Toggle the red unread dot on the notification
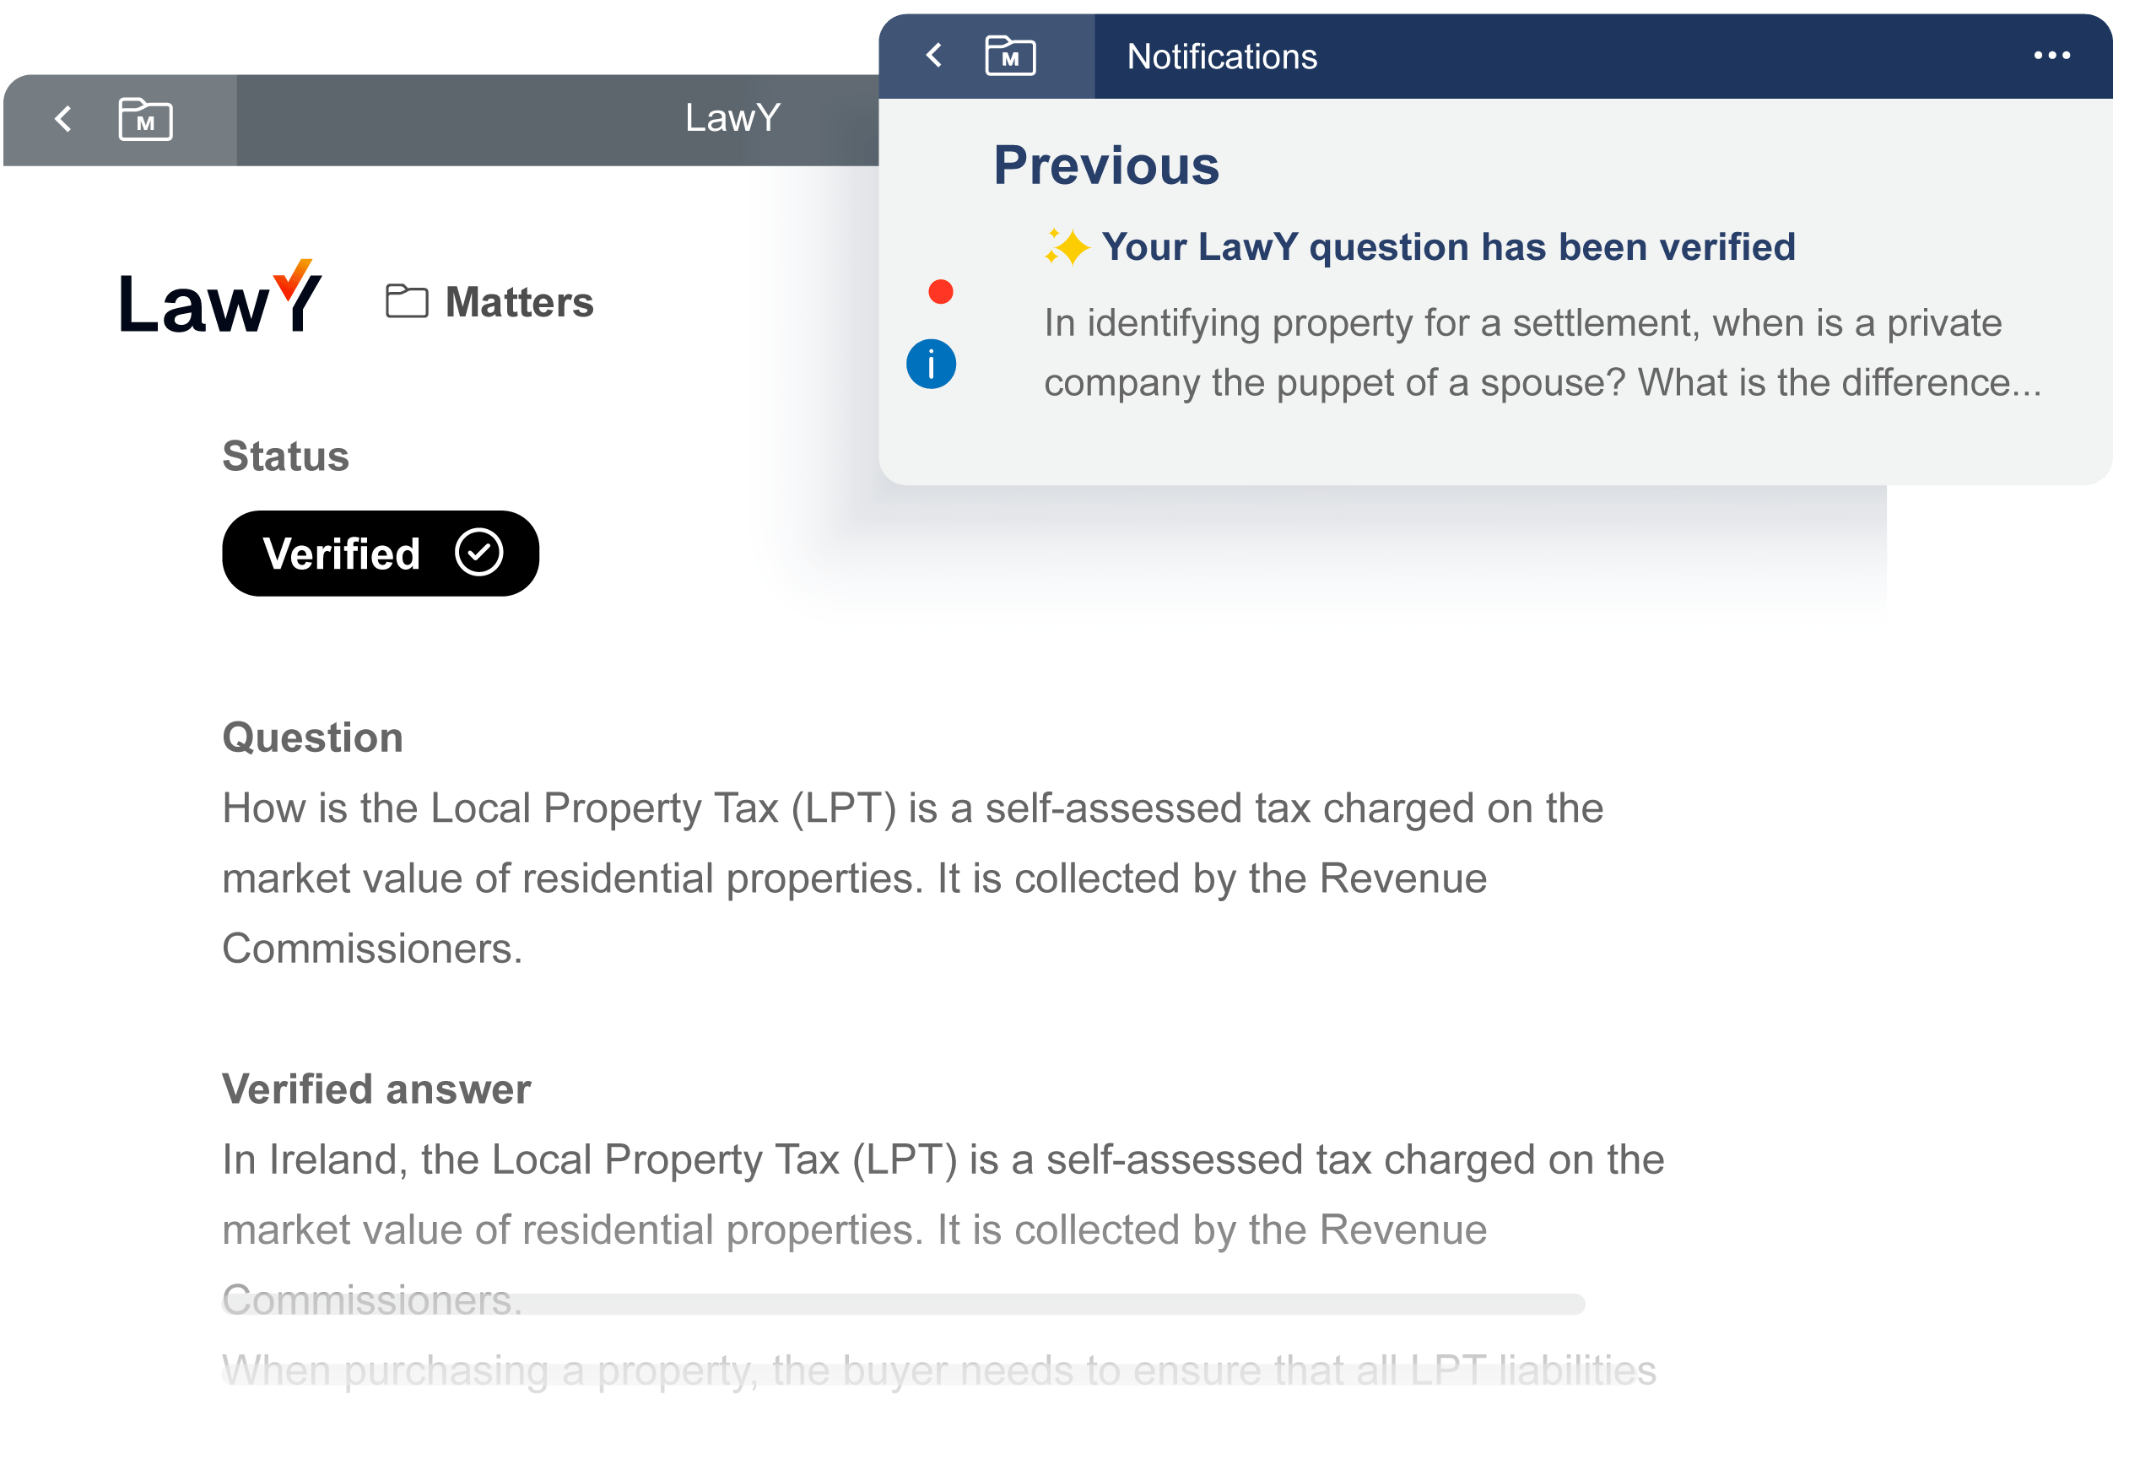This screenshot has height=1459, width=2151. (x=940, y=293)
